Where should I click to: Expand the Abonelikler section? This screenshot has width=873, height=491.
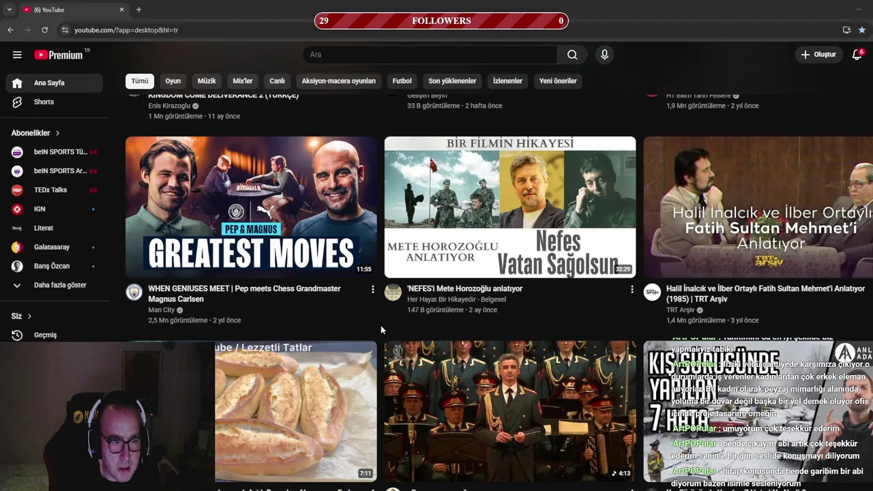pos(35,133)
